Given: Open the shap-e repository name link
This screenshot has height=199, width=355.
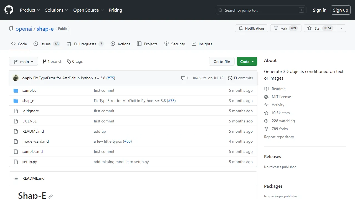Looking at the screenshot, I should [45, 29].
